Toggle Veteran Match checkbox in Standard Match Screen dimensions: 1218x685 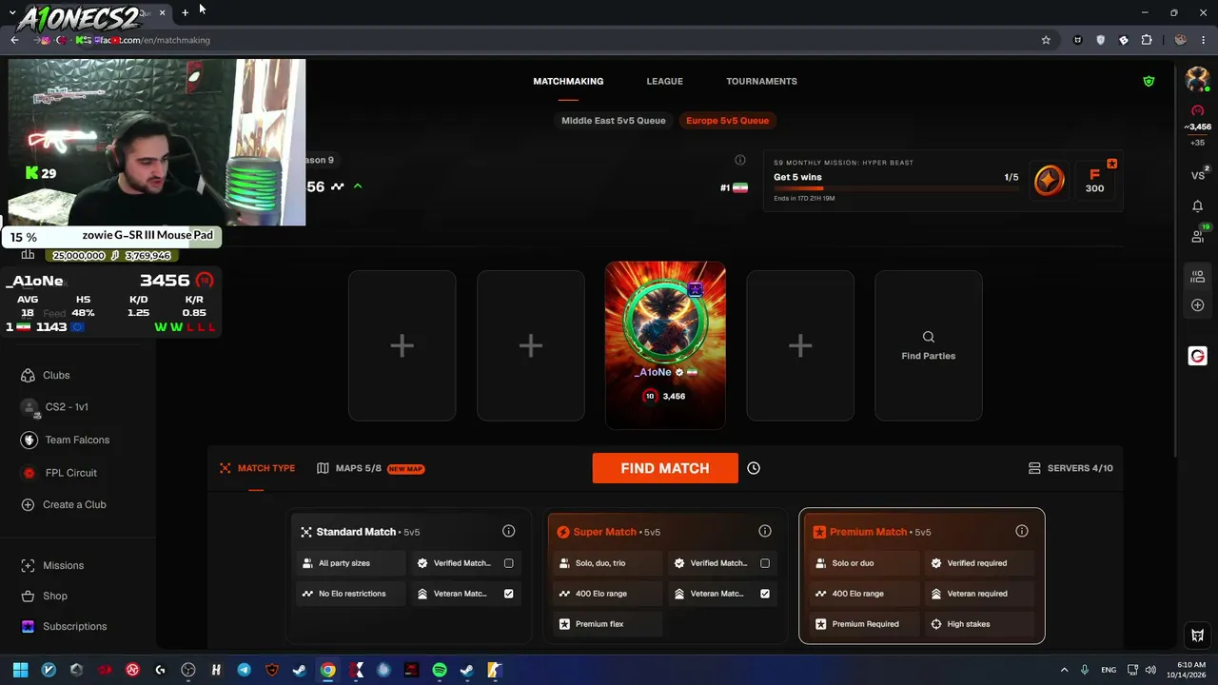508,594
